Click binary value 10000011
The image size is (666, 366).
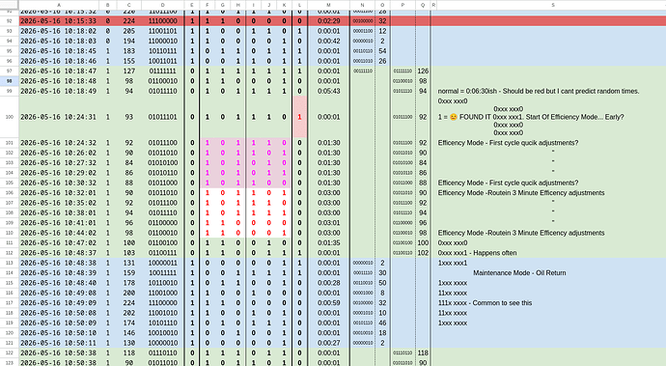[x=163, y=263]
